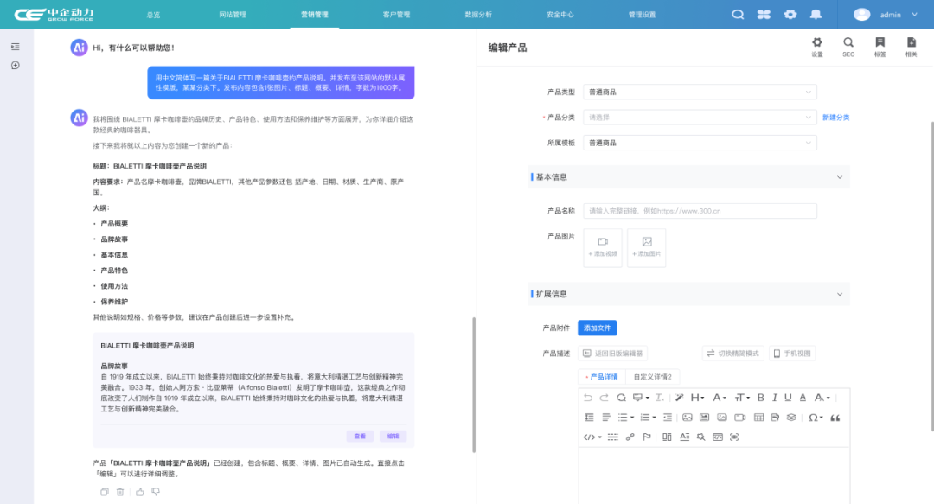Delete the AI response with trash icon
Viewport: 934px width, 504px height.
pos(120,492)
